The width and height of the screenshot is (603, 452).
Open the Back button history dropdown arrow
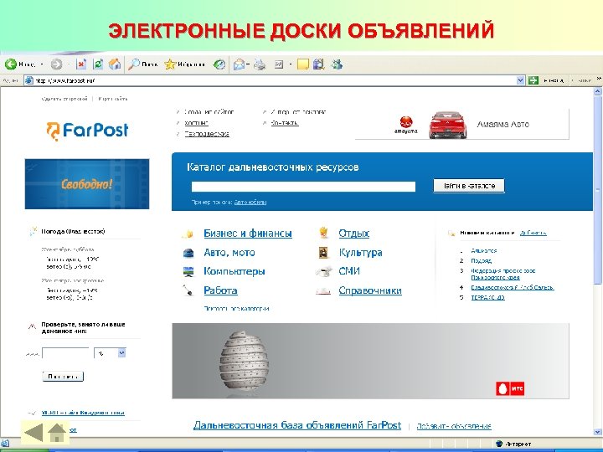[x=42, y=64]
